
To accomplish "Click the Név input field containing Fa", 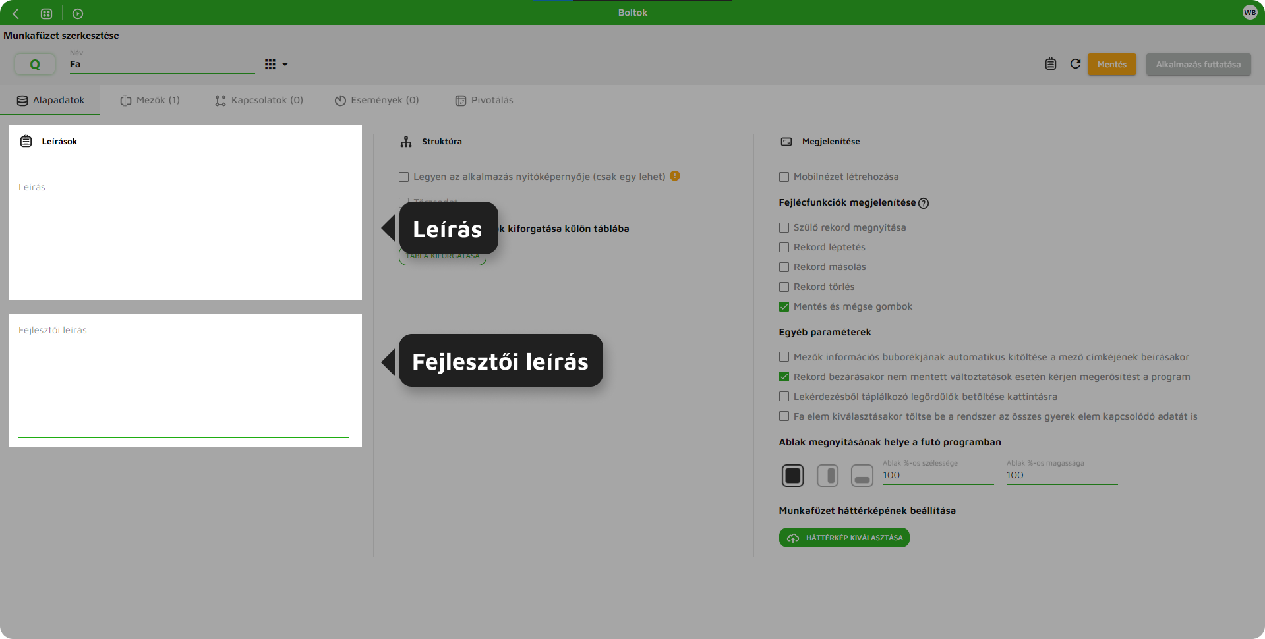I will pyautogui.click(x=162, y=65).
